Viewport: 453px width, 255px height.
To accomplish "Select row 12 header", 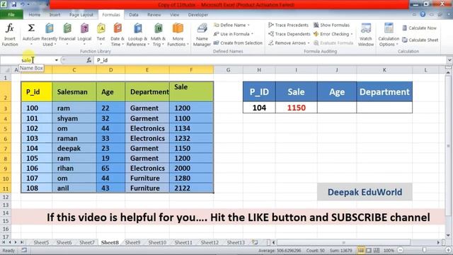I will (5, 198).
